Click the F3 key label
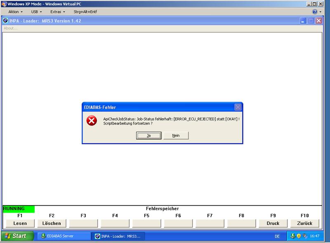Image resolution: width=330 pixels, height=243 pixels. [83, 215]
